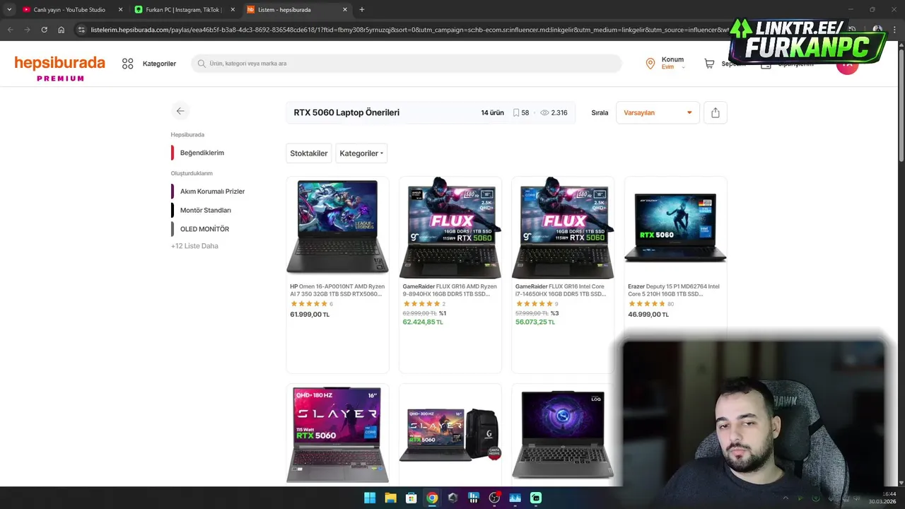Open the HP Omen 16 laptop thumbnail
Viewport: 905px width, 509px height.
[x=337, y=226]
